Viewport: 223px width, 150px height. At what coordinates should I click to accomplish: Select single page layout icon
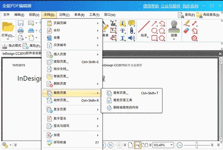click(130, 145)
